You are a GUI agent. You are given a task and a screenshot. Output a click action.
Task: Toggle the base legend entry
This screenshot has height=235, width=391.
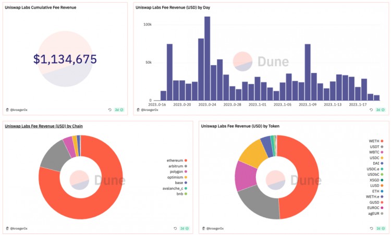(181, 183)
